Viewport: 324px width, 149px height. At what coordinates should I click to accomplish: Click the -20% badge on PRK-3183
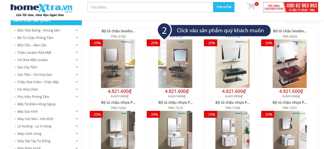(96, 43)
